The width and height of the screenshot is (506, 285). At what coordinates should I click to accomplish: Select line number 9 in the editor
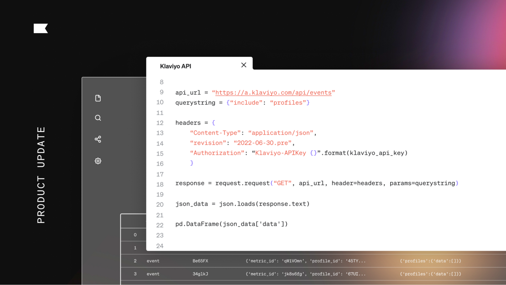(x=161, y=92)
